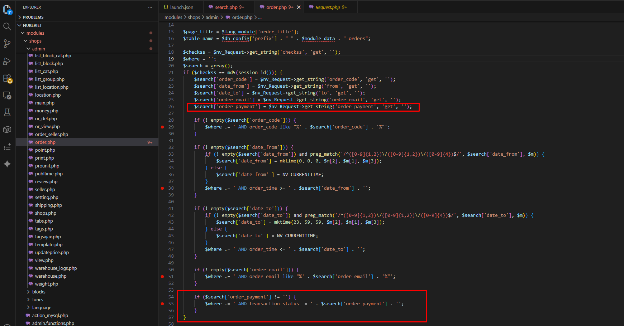624x326 pixels.
Task: Click breadcrumb segment modules
Action: 173,17
